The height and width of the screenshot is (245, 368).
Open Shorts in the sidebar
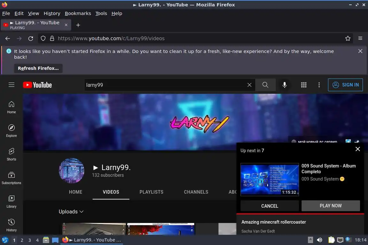[11, 154]
